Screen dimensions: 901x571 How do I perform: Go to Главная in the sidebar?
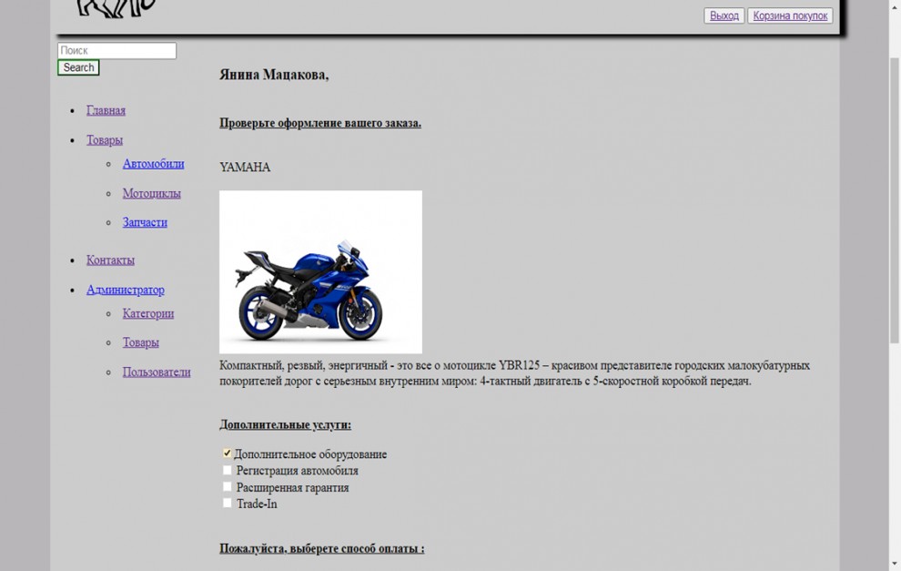pyautogui.click(x=106, y=110)
